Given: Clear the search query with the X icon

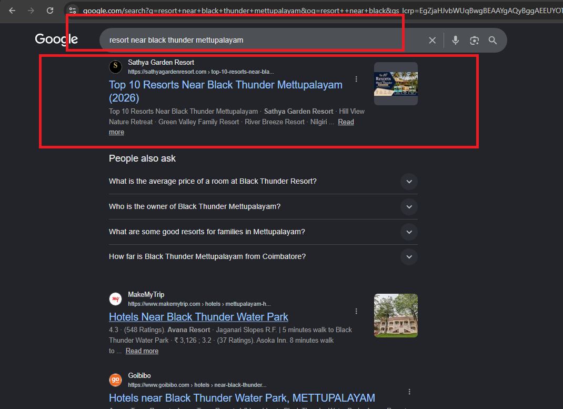Looking at the screenshot, I should coord(433,40).
